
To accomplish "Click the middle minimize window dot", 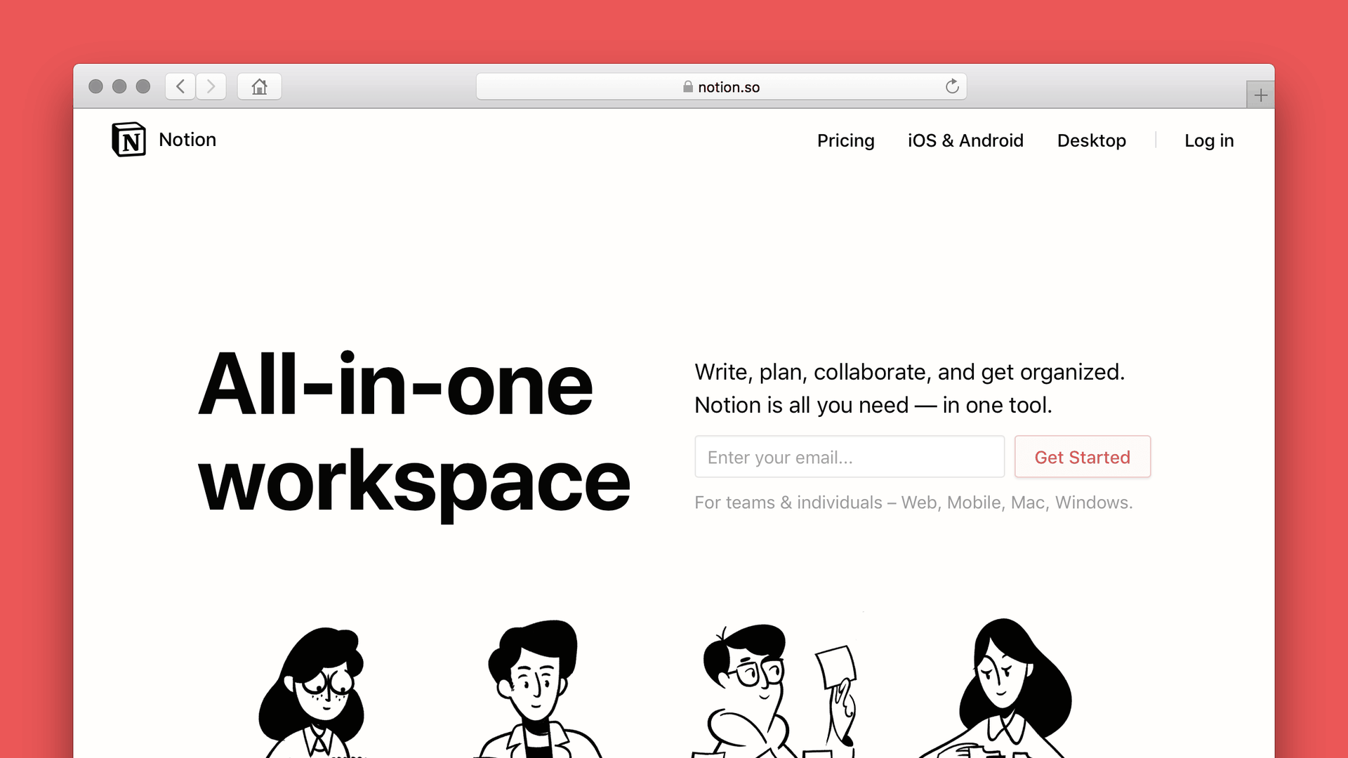I will 119,86.
